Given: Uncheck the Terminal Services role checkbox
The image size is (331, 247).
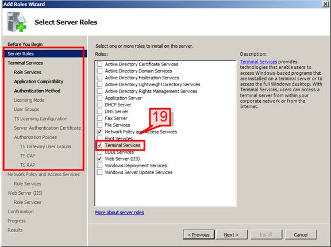Looking at the screenshot, I should click(99, 145).
